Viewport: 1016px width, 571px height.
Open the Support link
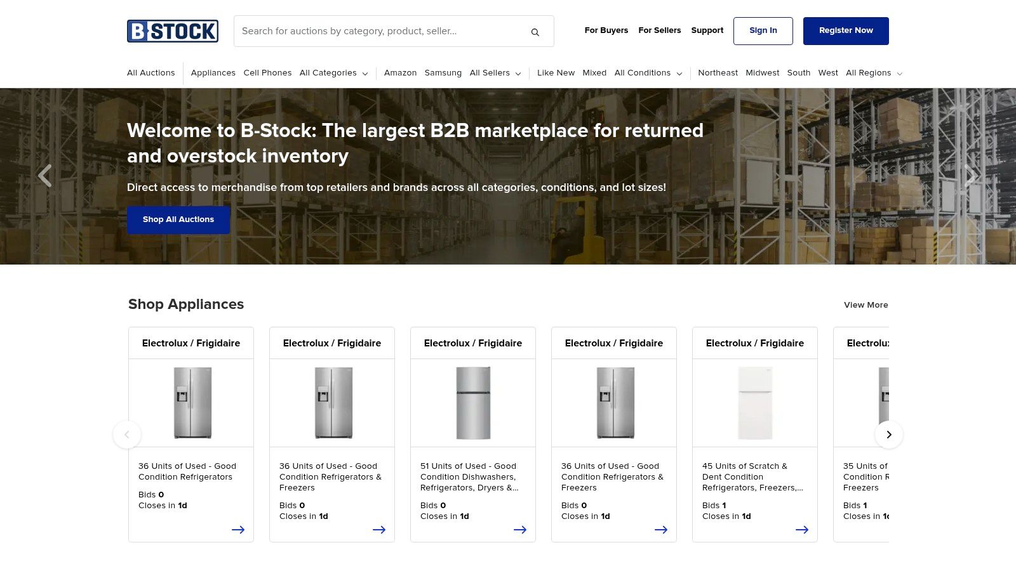pos(707,30)
